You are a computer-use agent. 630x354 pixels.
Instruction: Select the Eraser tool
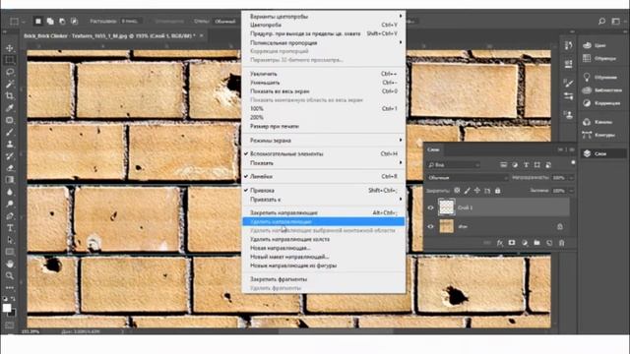point(10,168)
